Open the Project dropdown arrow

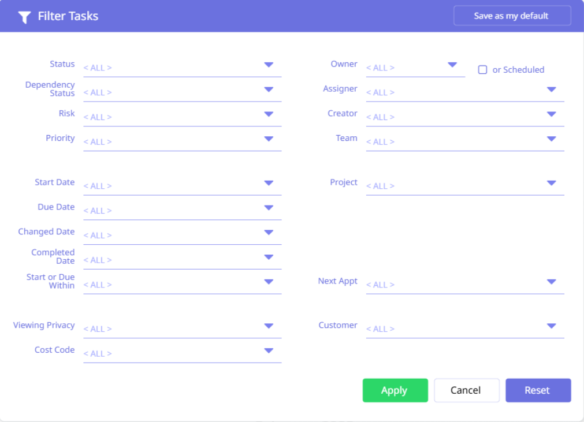(x=551, y=183)
